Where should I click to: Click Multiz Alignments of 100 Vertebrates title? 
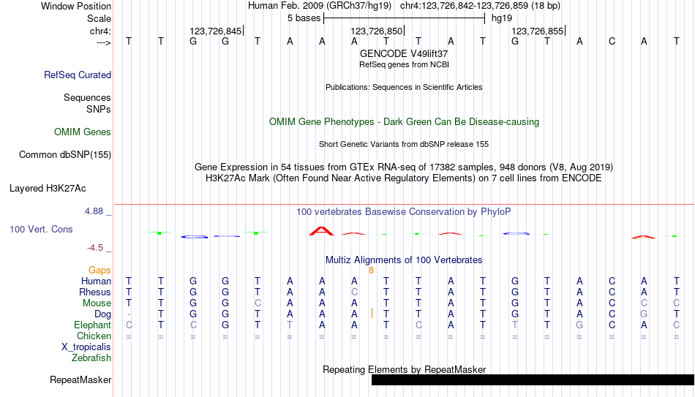(x=404, y=260)
